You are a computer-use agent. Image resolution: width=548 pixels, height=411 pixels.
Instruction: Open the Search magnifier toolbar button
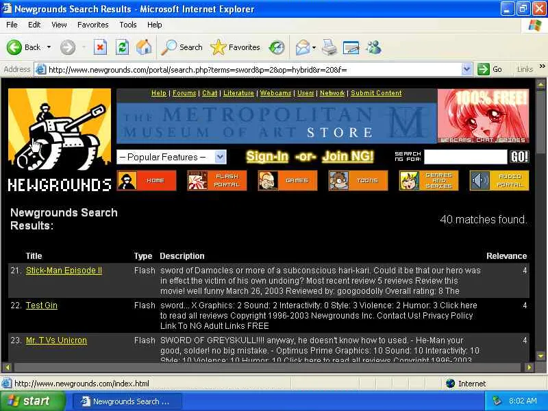tap(182, 47)
